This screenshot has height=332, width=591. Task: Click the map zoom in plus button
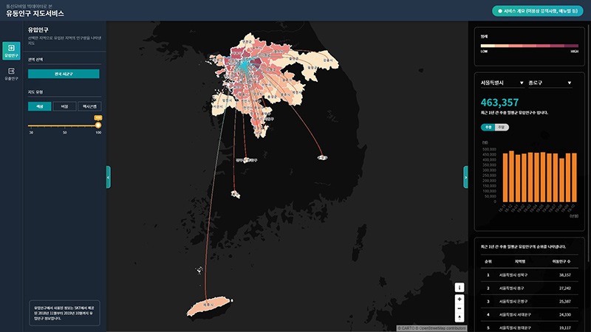pos(460,299)
